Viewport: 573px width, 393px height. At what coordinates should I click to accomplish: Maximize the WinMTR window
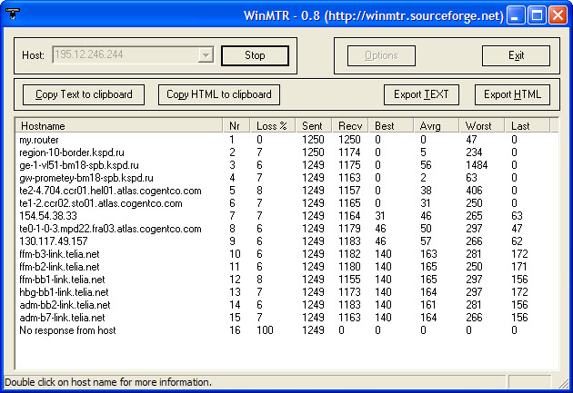(x=537, y=15)
